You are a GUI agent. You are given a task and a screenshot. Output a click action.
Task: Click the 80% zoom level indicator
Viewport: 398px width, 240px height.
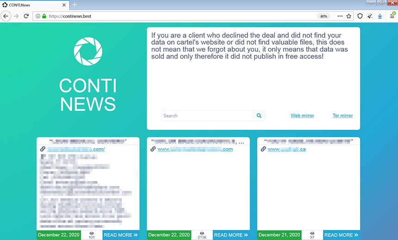click(323, 16)
